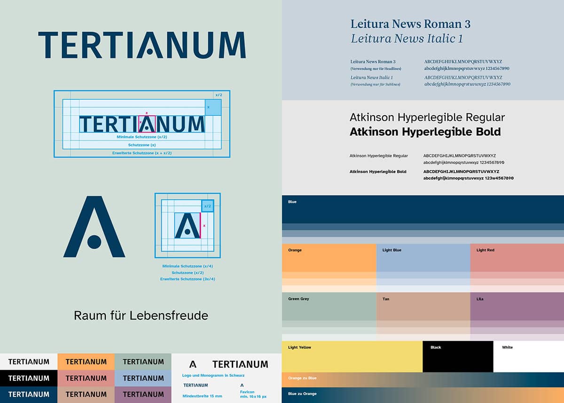The width and height of the screenshot is (564, 403).
Task: Click 'Mindestbreite 15 mm' caption
Action: click(x=202, y=396)
